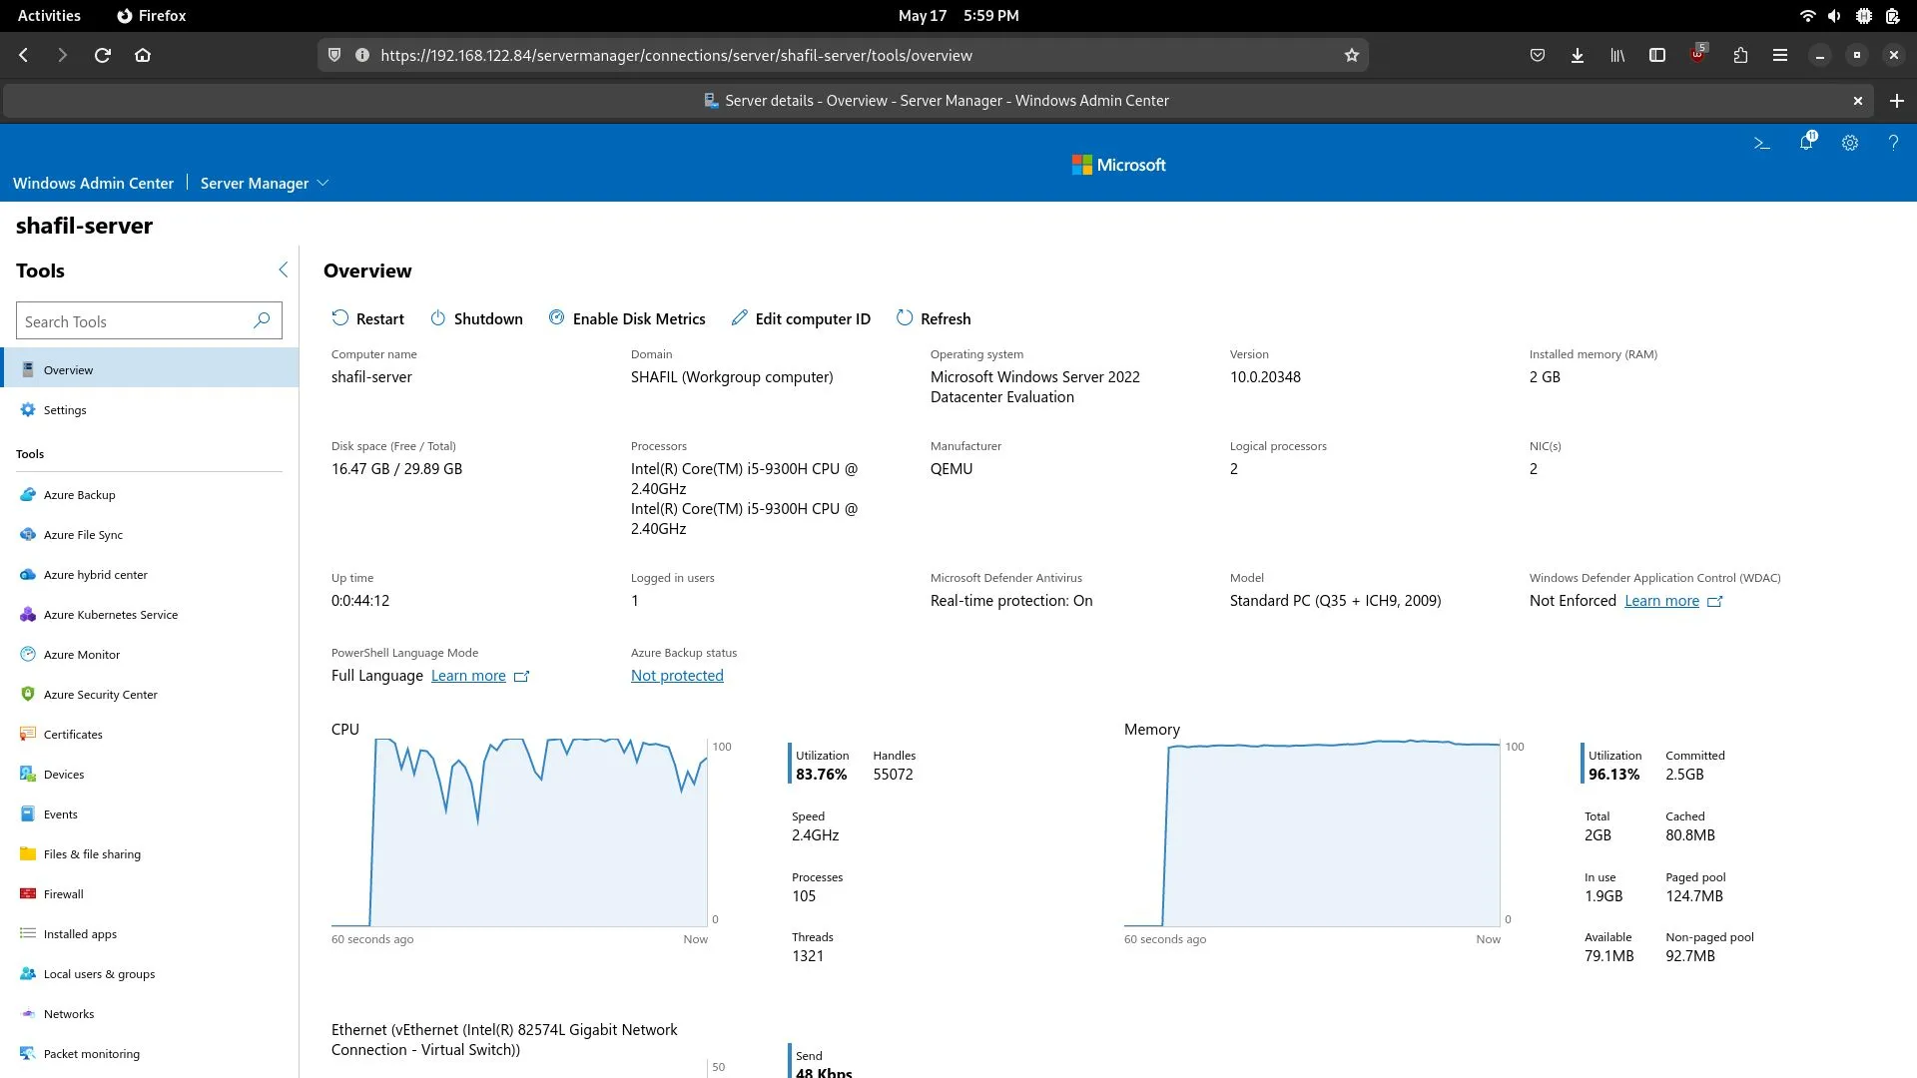Open the PowerShell console from the top bar
This screenshot has width=1917, height=1078.
1761,143
